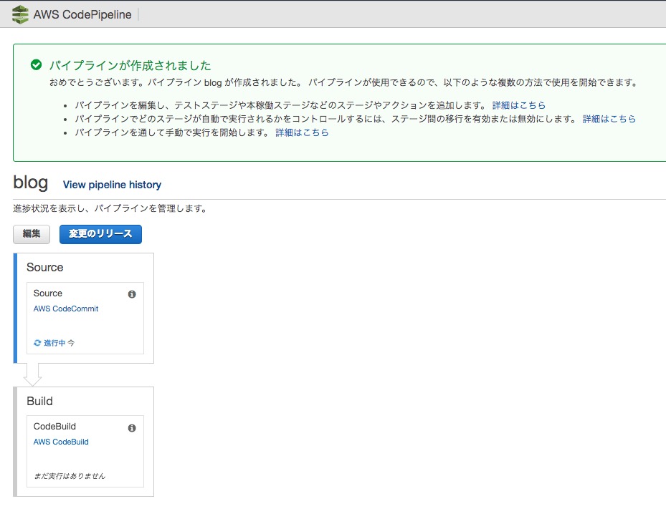The width and height of the screenshot is (666, 529).
Task: Expand the Source stage panel
Action: [44, 267]
